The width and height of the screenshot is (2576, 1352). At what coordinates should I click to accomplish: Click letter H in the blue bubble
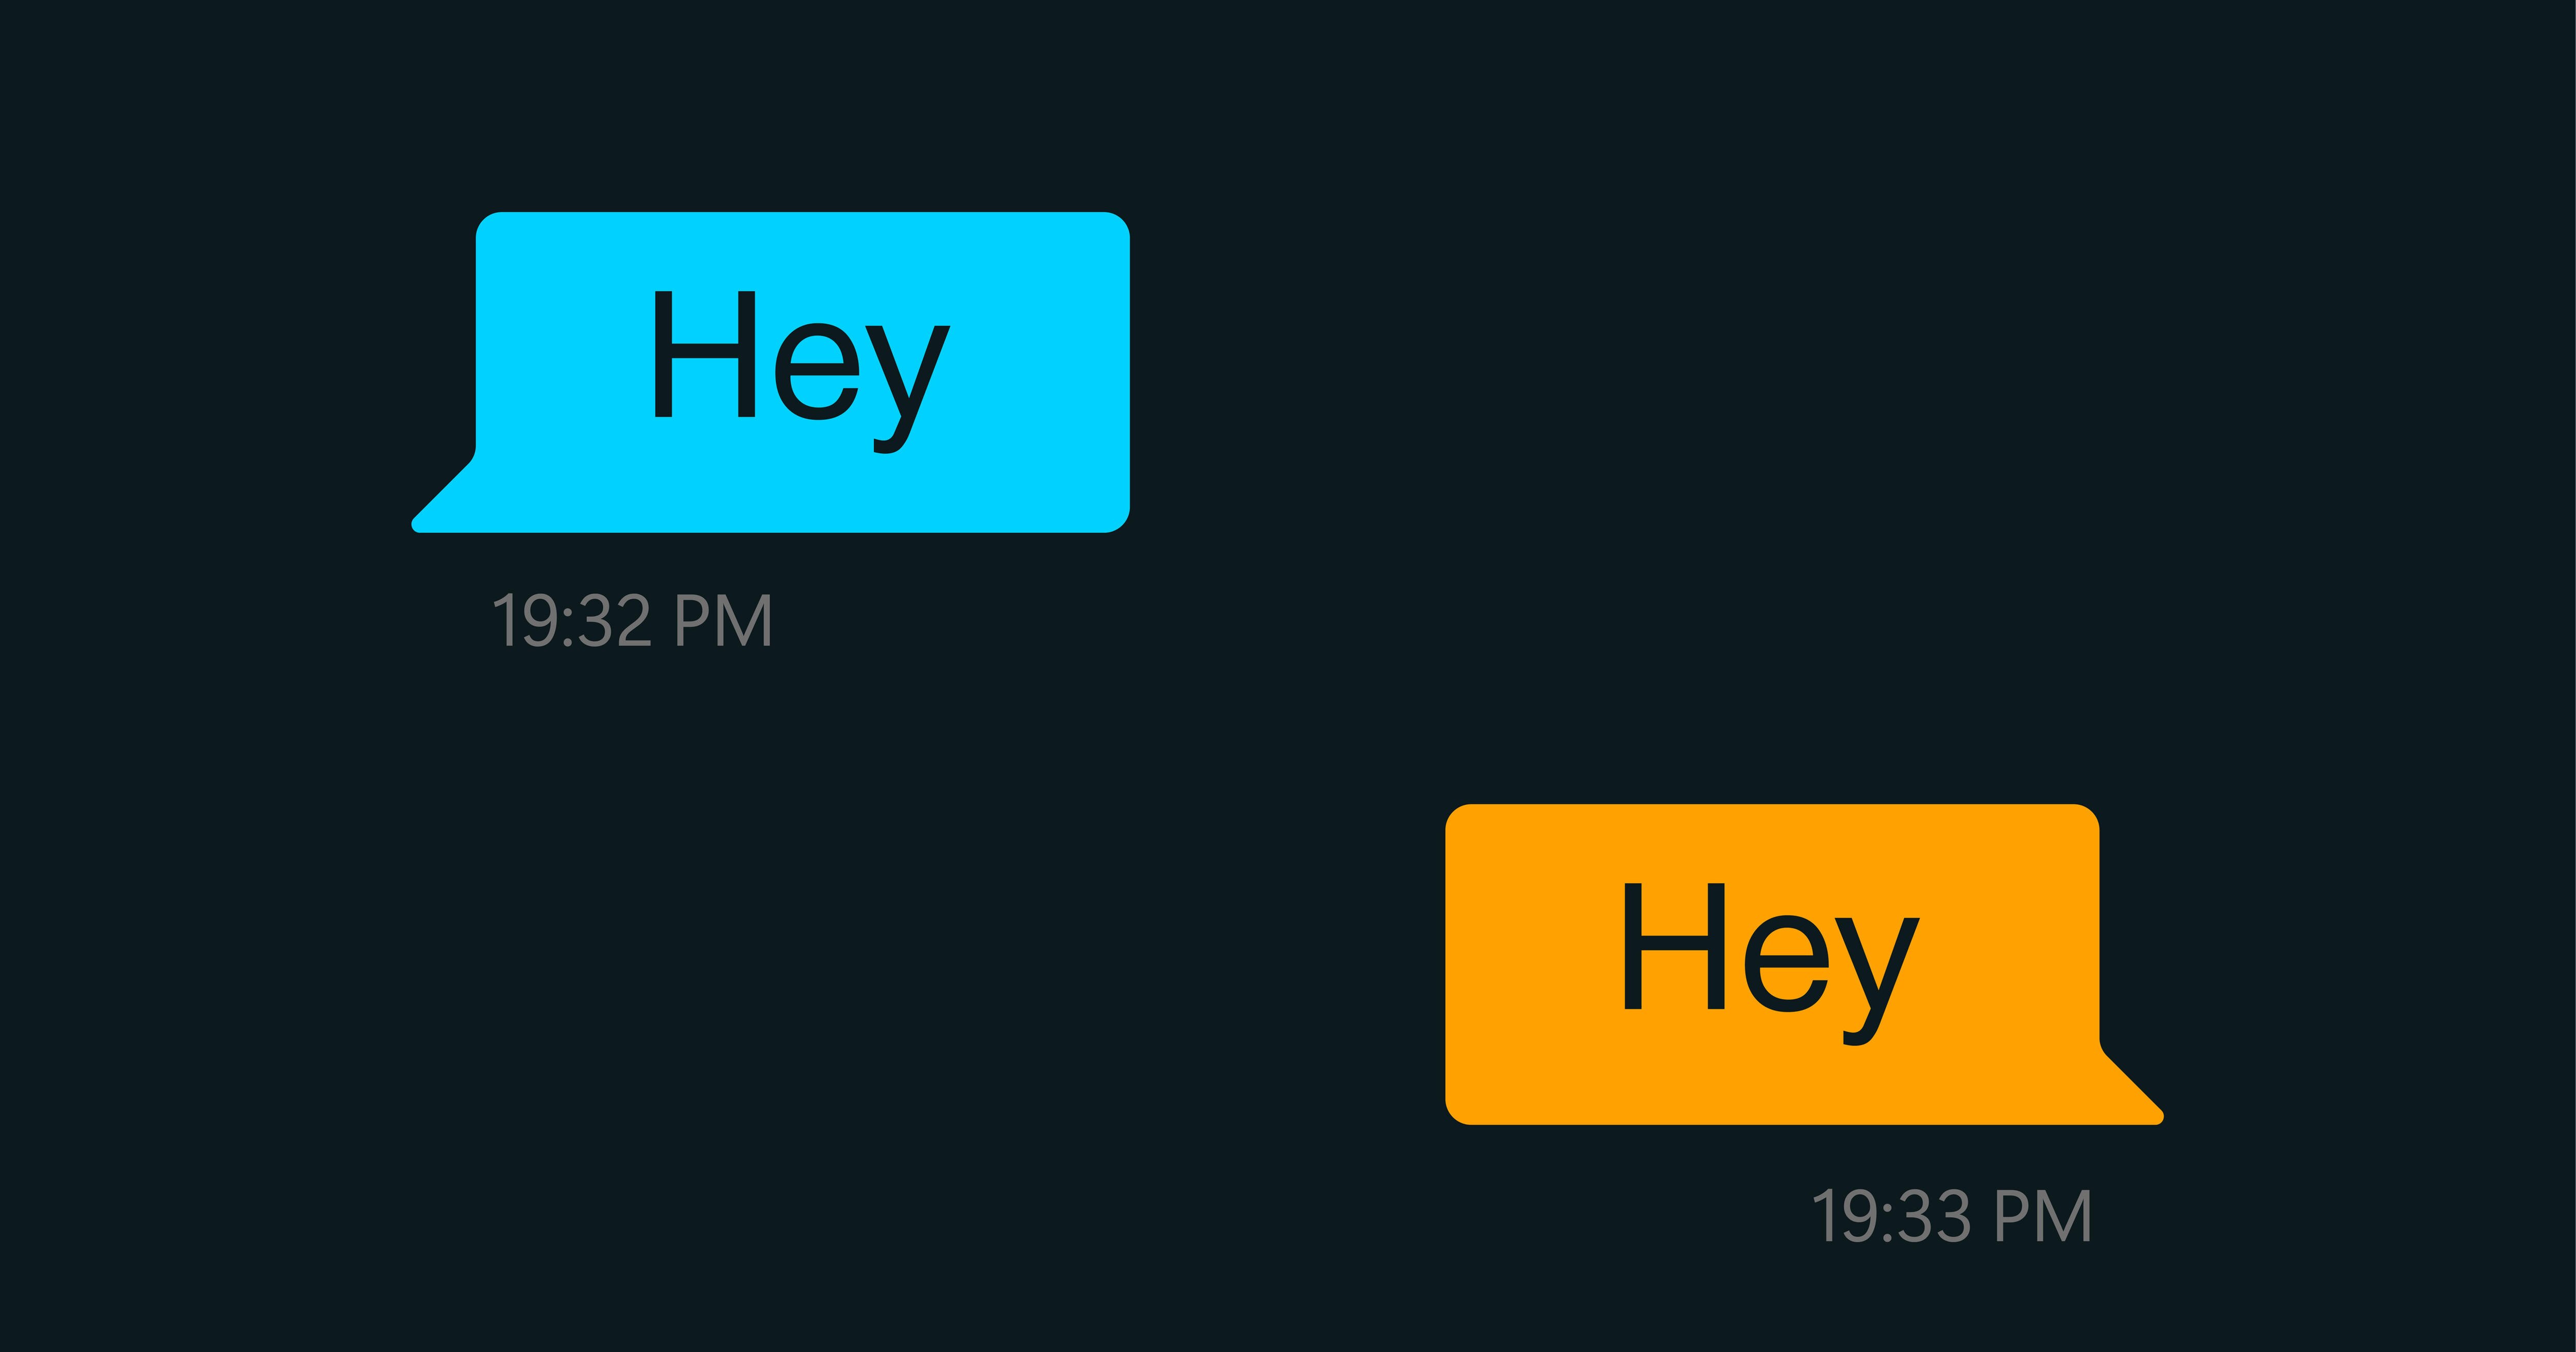pos(704,354)
